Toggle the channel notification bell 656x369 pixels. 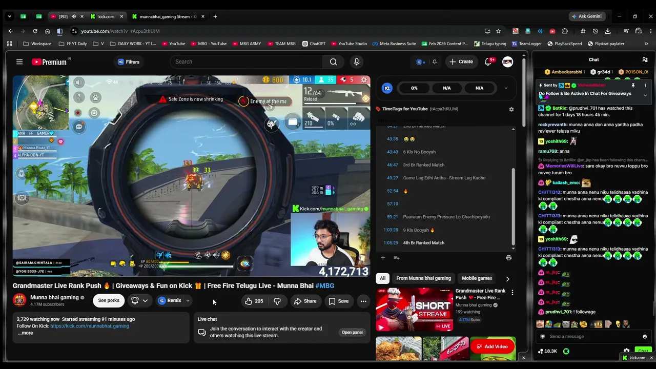coord(135,301)
